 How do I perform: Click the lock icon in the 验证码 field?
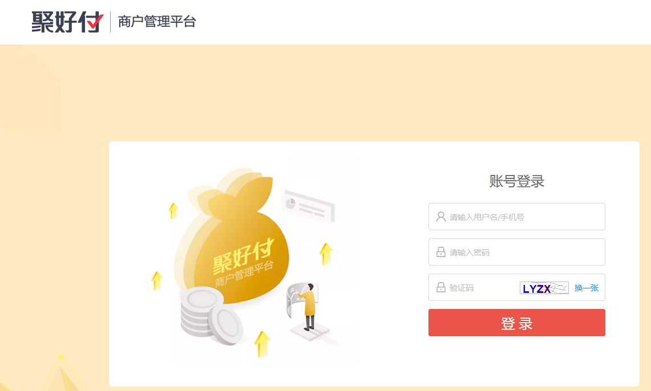(440, 287)
